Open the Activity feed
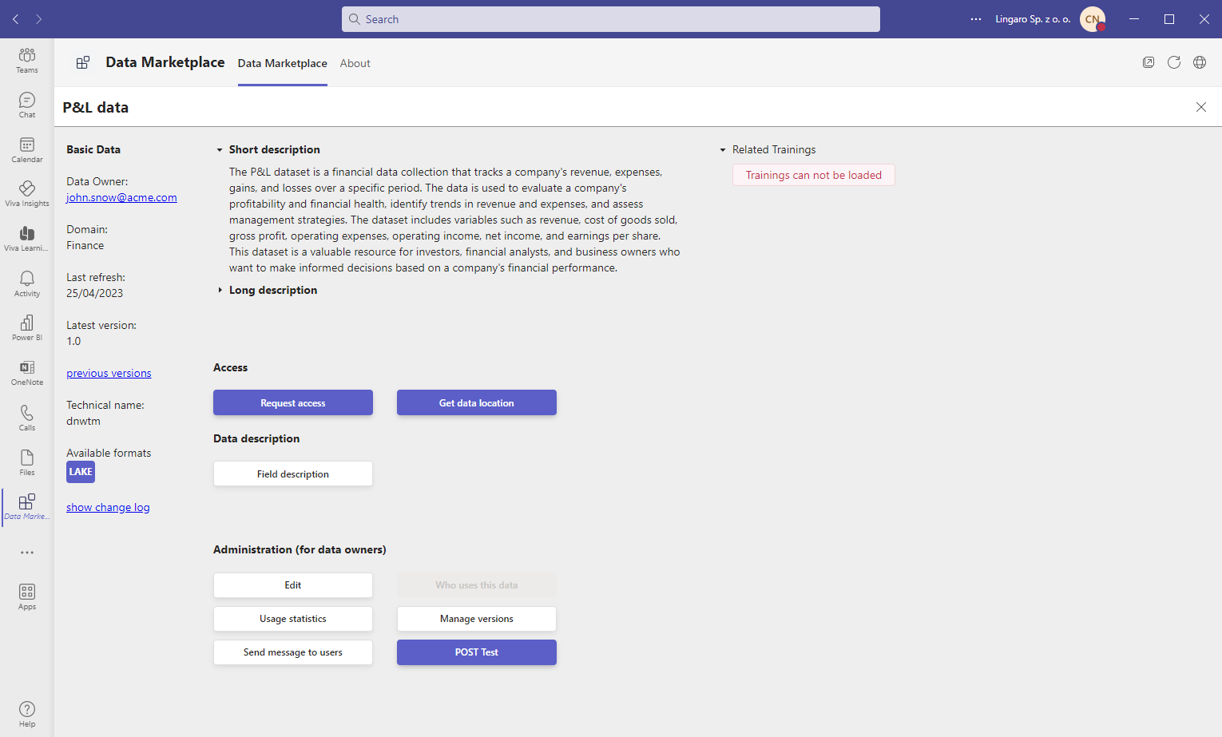The width and height of the screenshot is (1222, 737). click(x=27, y=283)
